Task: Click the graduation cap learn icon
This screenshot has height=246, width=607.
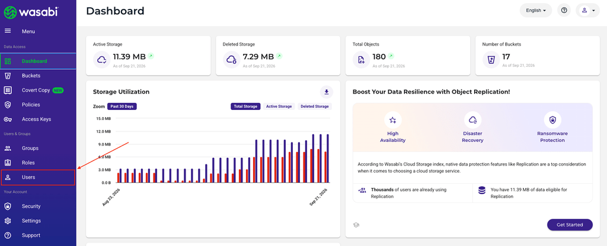Action: pos(356,225)
